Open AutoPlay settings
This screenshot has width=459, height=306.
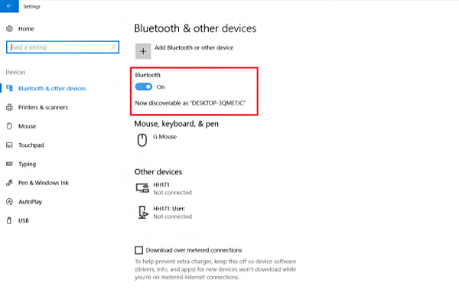(x=30, y=202)
